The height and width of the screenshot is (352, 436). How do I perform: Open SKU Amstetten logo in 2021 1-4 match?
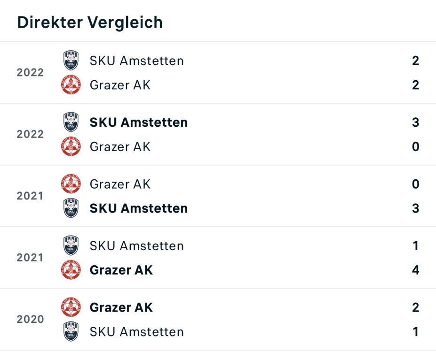coord(71,246)
